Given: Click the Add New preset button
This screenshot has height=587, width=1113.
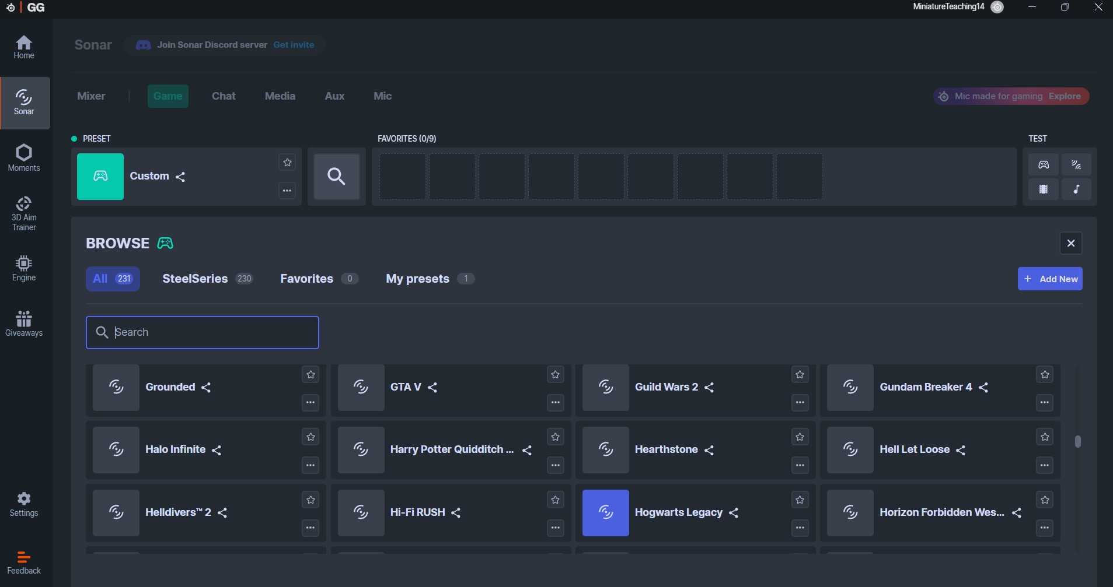Looking at the screenshot, I should point(1050,279).
